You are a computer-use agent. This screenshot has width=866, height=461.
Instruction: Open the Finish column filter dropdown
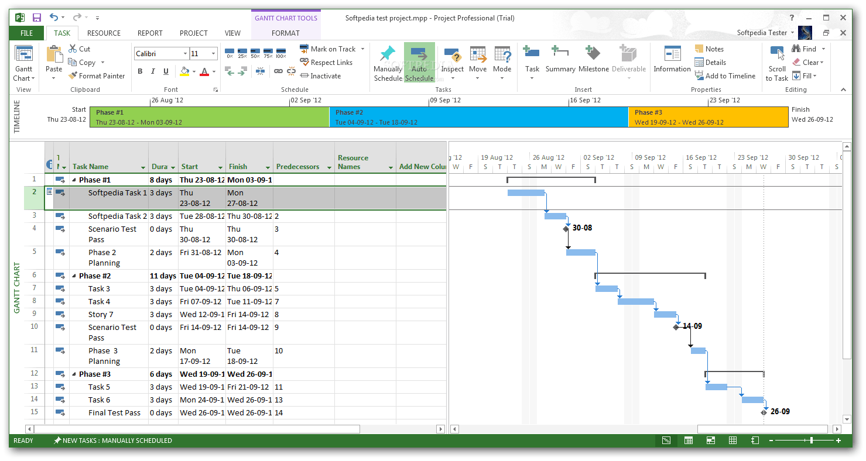[x=268, y=167]
